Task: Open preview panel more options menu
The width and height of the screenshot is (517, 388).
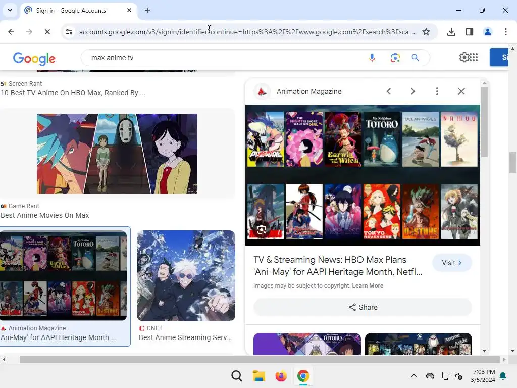Action: click(x=437, y=91)
